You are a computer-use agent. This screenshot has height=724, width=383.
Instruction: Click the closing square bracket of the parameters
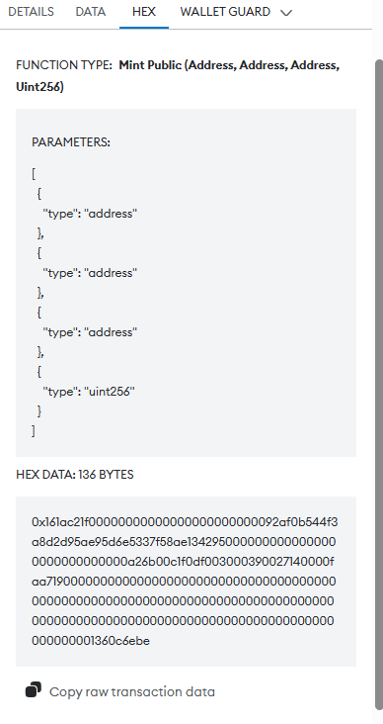point(34,431)
